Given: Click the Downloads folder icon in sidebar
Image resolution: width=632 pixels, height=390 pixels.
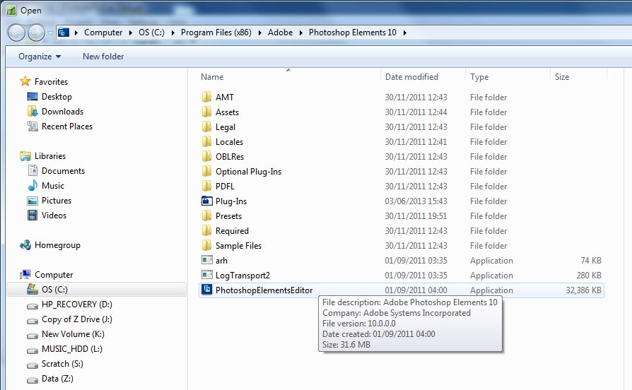Looking at the screenshot, I should pos(33,111).
